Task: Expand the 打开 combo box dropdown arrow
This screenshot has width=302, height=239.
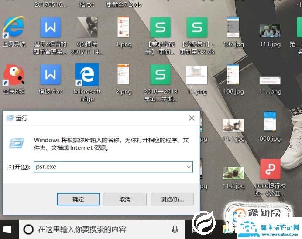Action: (x=189, y=167)
